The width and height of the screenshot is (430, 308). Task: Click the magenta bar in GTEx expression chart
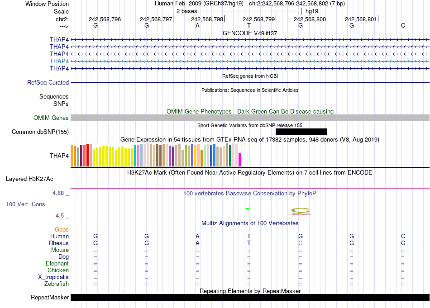click(240, 160)
